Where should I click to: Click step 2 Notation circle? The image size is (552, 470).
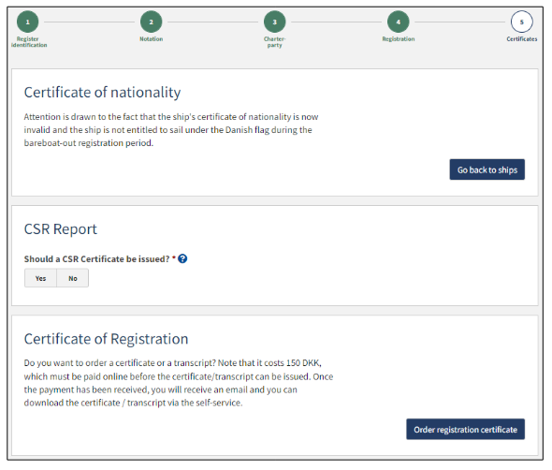[x=151, y=22]
